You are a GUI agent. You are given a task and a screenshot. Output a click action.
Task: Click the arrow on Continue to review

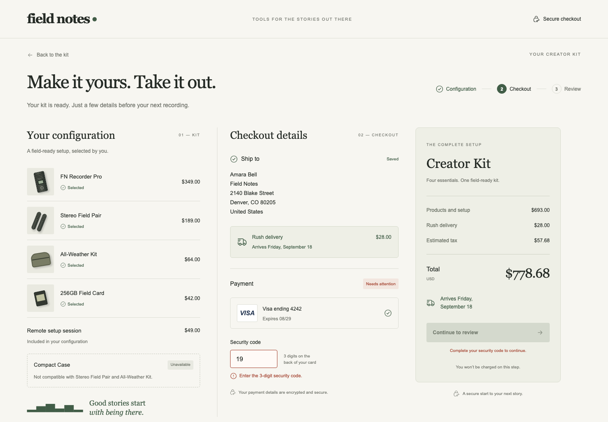tap(540, 333)
